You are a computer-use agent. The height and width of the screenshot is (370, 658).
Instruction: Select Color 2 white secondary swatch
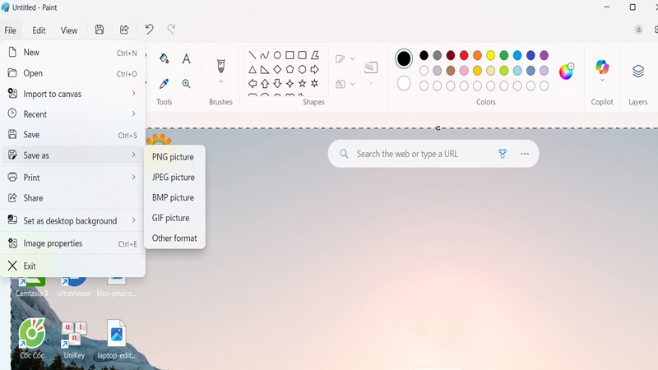click(x=404, y=83)
